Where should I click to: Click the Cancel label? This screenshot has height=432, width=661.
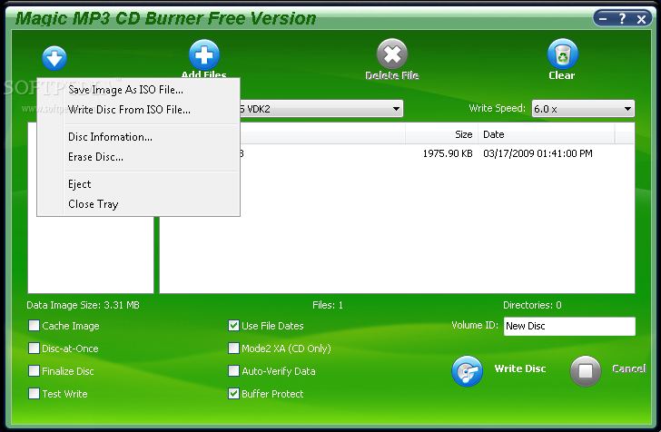click(x=628, y=368)
